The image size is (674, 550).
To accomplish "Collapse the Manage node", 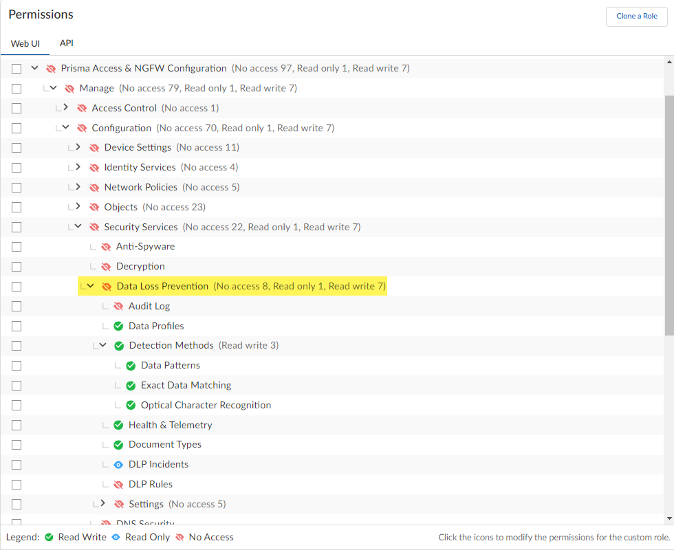I will (54, 88).
